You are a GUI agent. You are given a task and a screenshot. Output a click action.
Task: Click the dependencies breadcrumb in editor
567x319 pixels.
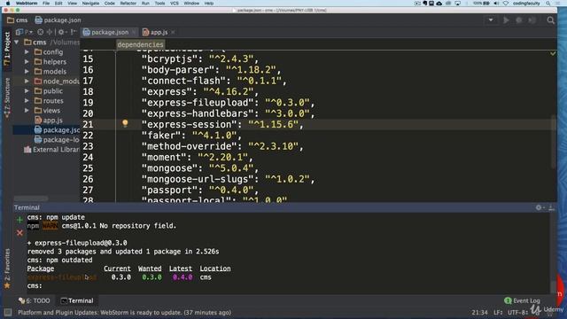click(140, 44)
